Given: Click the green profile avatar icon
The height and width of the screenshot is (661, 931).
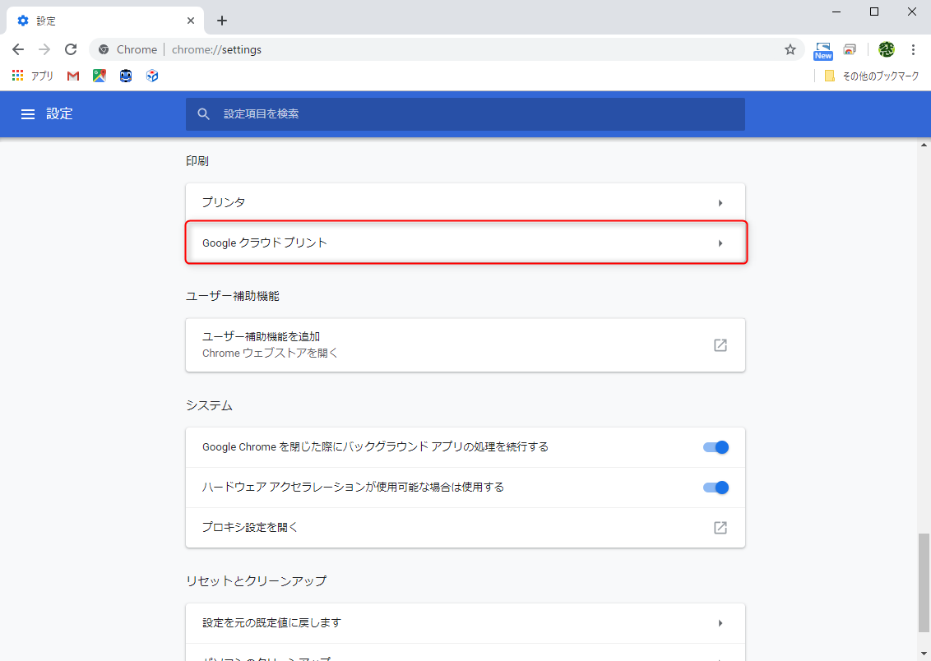Looking at the screenshot, I should click(886, 49).
